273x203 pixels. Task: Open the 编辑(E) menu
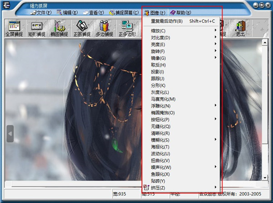(x=67, y=13)
